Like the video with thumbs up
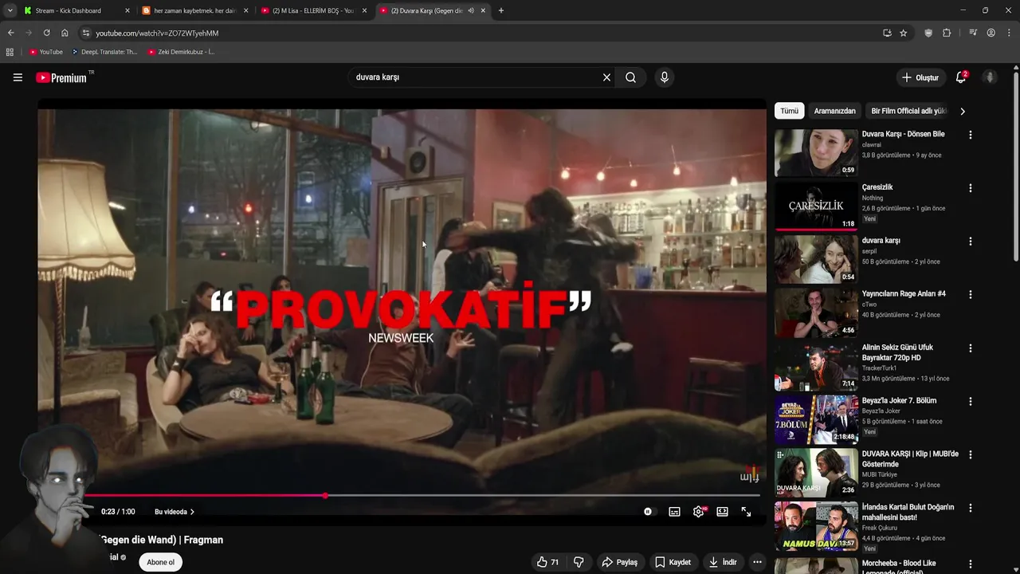Viewport: 1020px width, 574px height. point(547,562)
